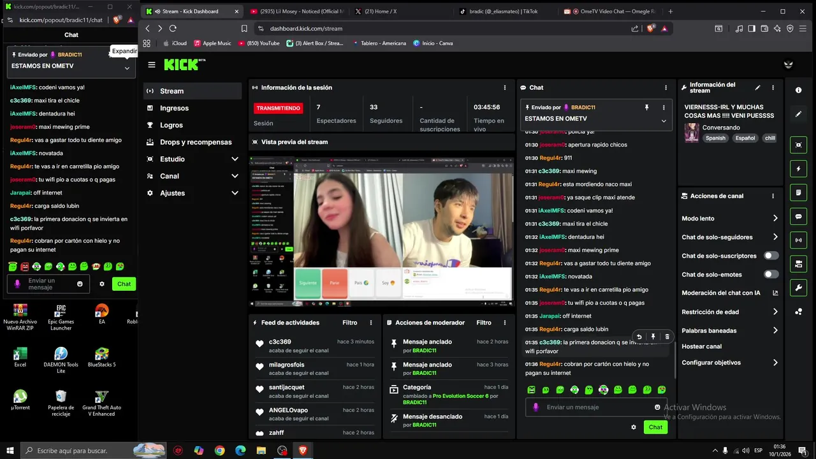Click the lightning bolt icon in right toolbar
The image size is (816, 459).
[798, 169]
